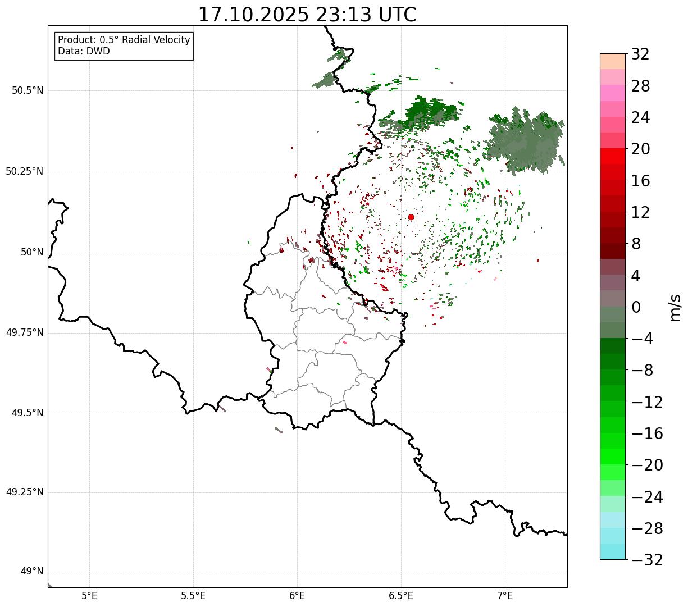The height and width of the screenshot is (607, 688).
Task: Click the colorbar tick label −16
Action: [x=647, y=433]
